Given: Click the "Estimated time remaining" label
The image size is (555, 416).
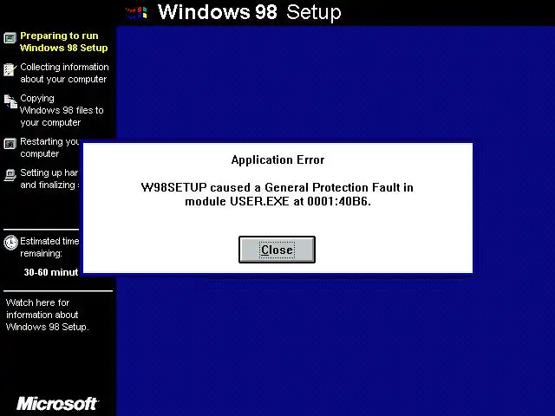Looking at the screenshot, I should [x=49, y=247].
